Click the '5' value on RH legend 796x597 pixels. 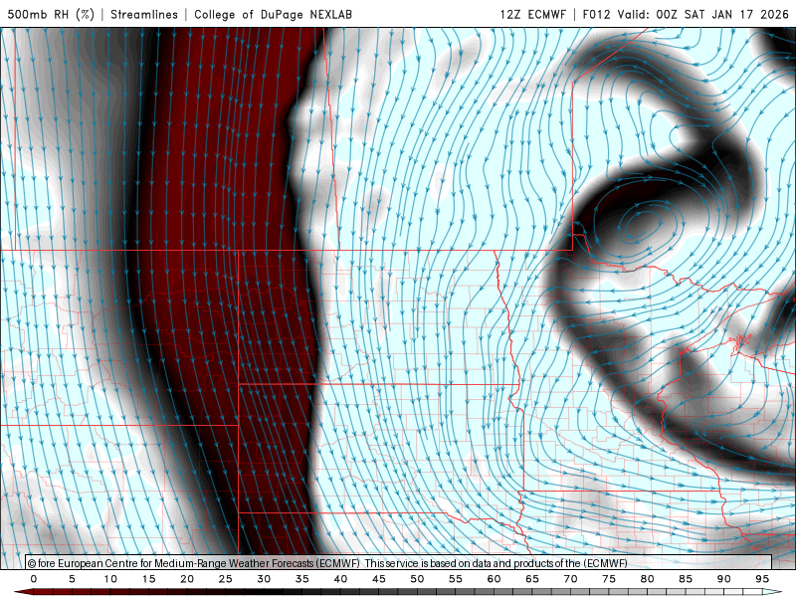click(x=72, y=579)
